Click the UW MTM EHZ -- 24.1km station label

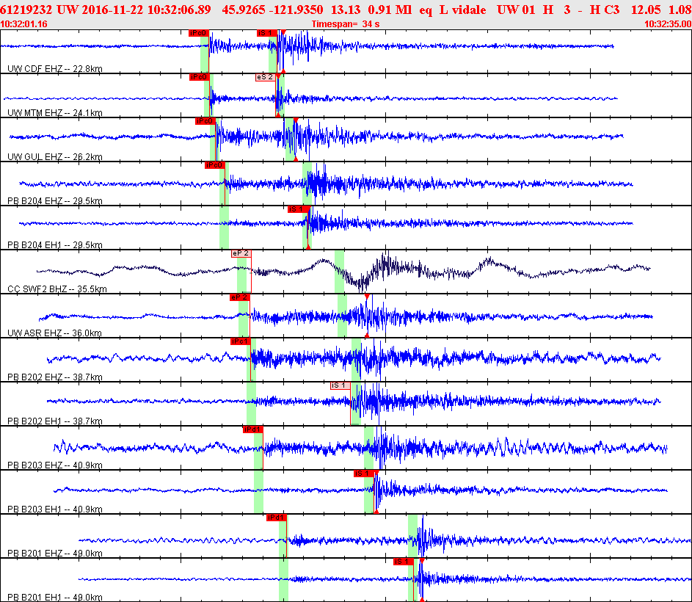(x=55, y=112)
